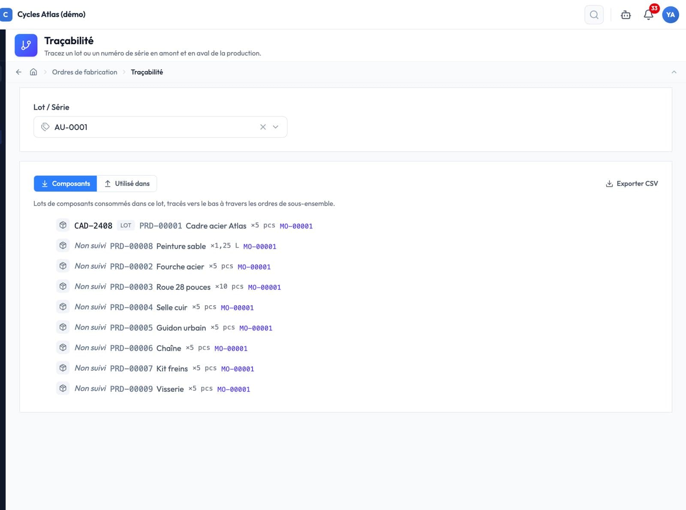
Task: Click the Traçabilité branch module icon
Action: click(26, 45)
